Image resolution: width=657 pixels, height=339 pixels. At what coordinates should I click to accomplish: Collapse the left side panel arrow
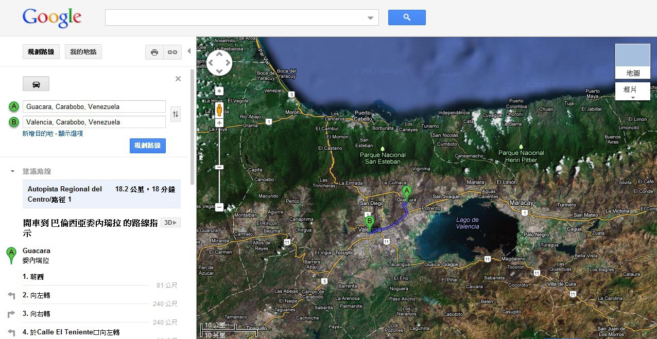point(189,51)
